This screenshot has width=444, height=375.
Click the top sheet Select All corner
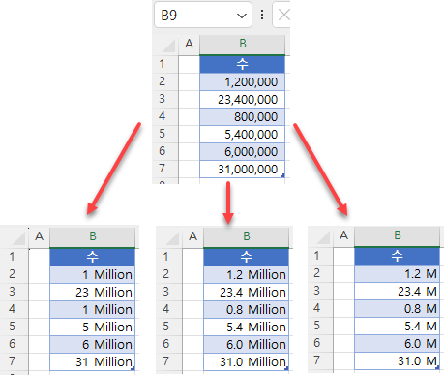pyautogui.click(x=168, y=46)
